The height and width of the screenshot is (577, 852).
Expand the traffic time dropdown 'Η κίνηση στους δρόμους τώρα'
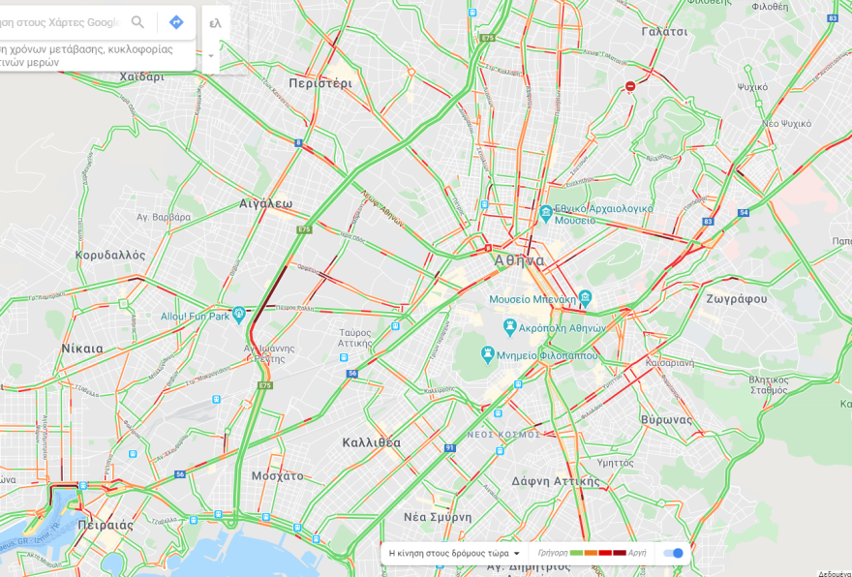click(x=454, y=553)
